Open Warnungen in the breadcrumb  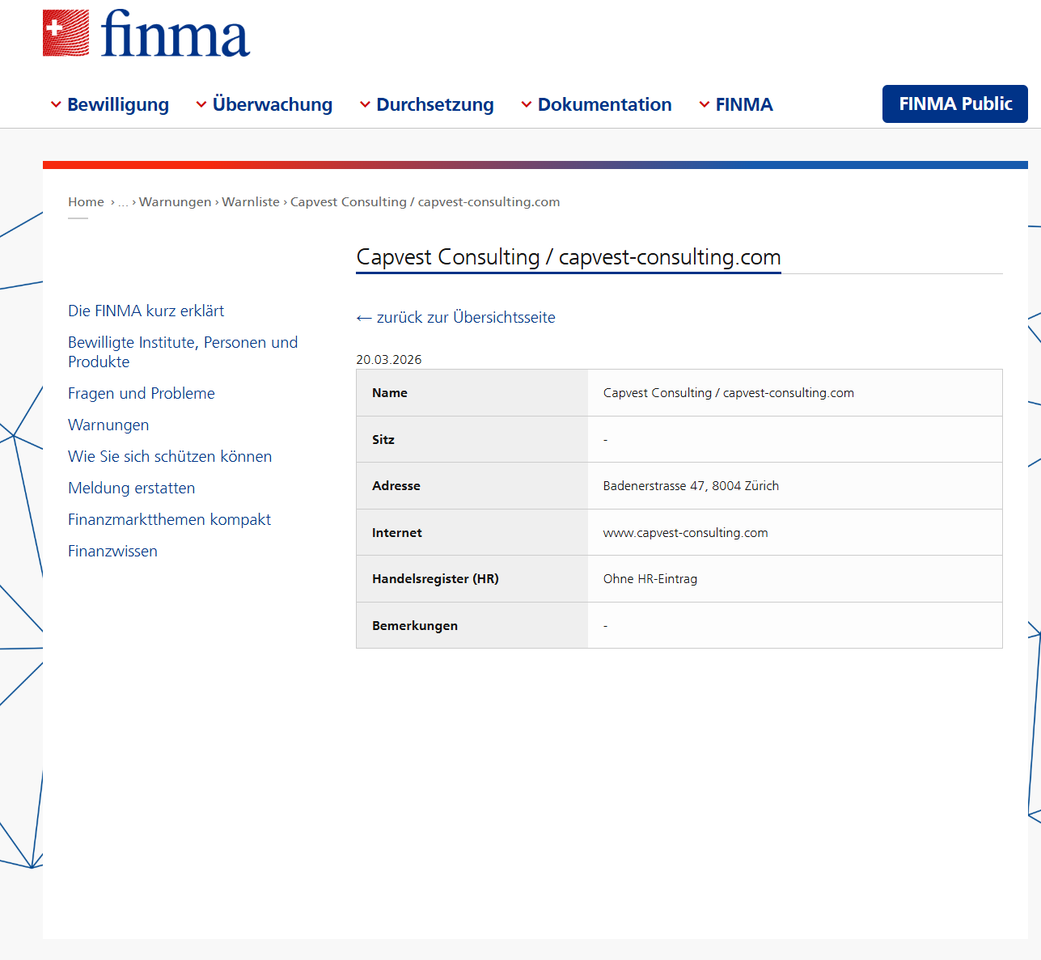click(x=176, y=202)
